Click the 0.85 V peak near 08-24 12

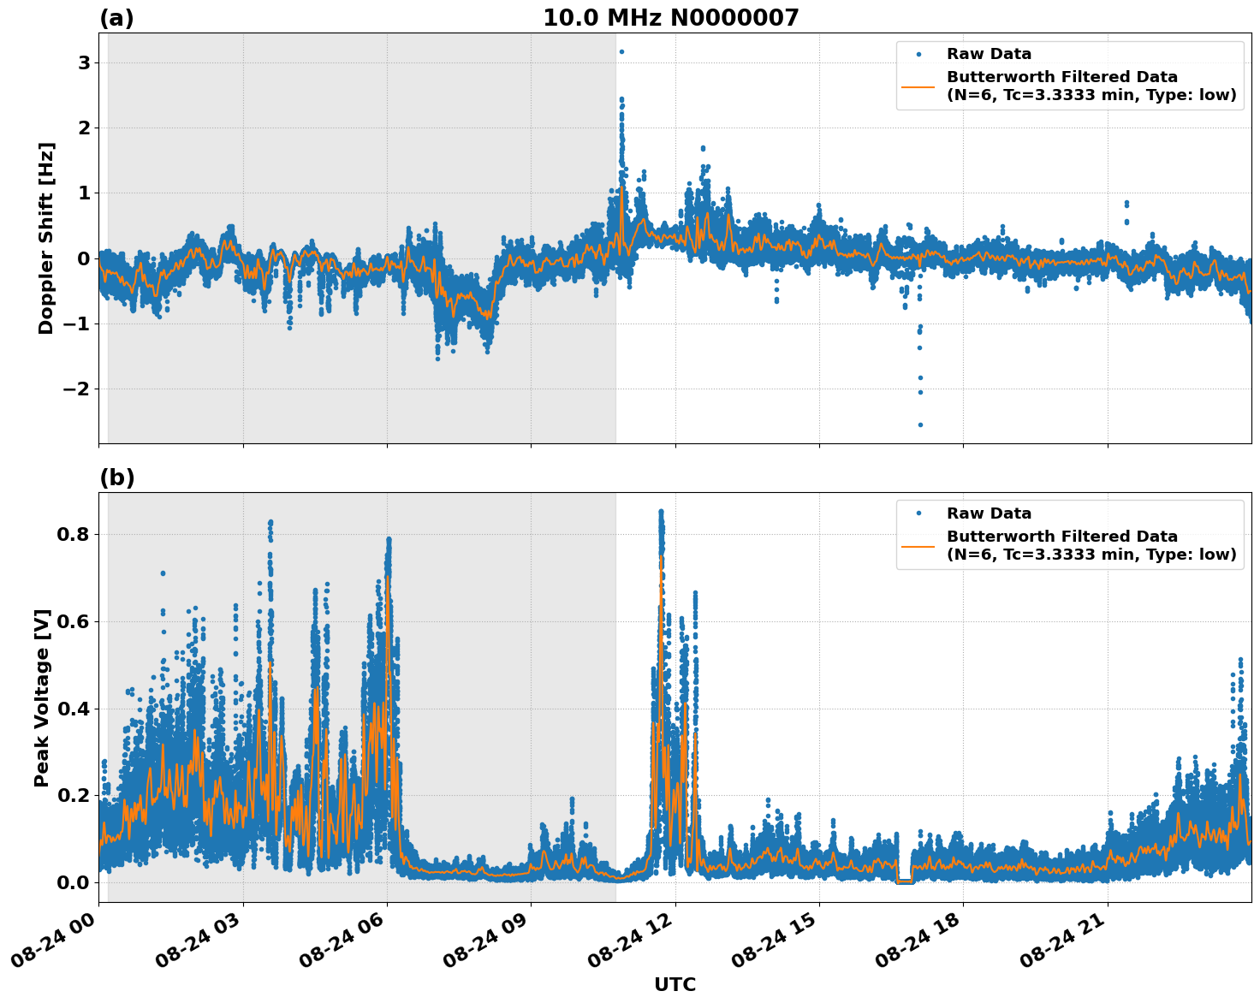(661, 511)
